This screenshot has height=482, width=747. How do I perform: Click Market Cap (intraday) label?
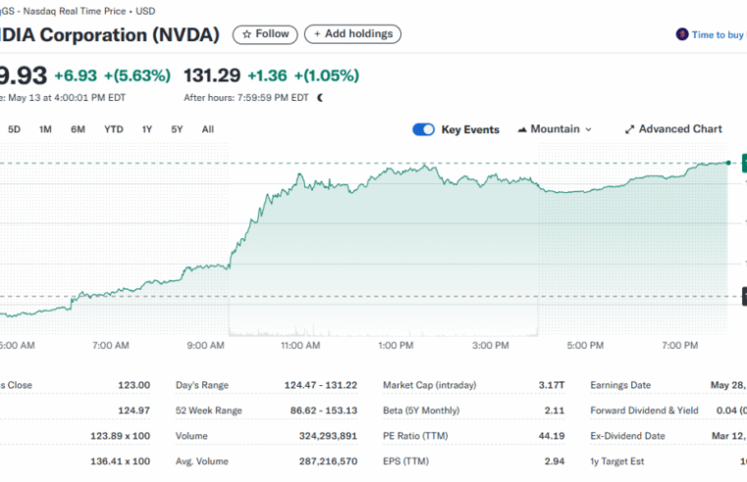click(430, 385)
